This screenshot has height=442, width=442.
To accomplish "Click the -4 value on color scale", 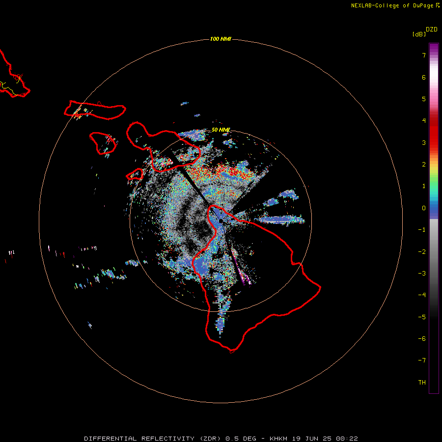I will pyautogui.click(x=422, y=295).
